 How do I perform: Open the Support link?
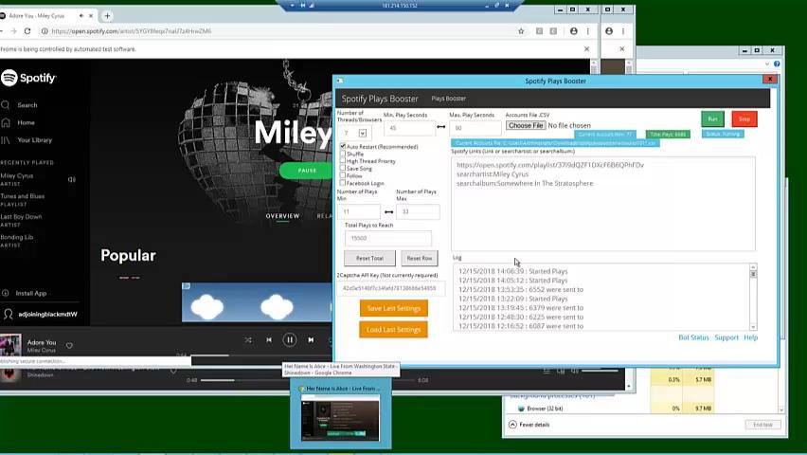click(726, 337)
